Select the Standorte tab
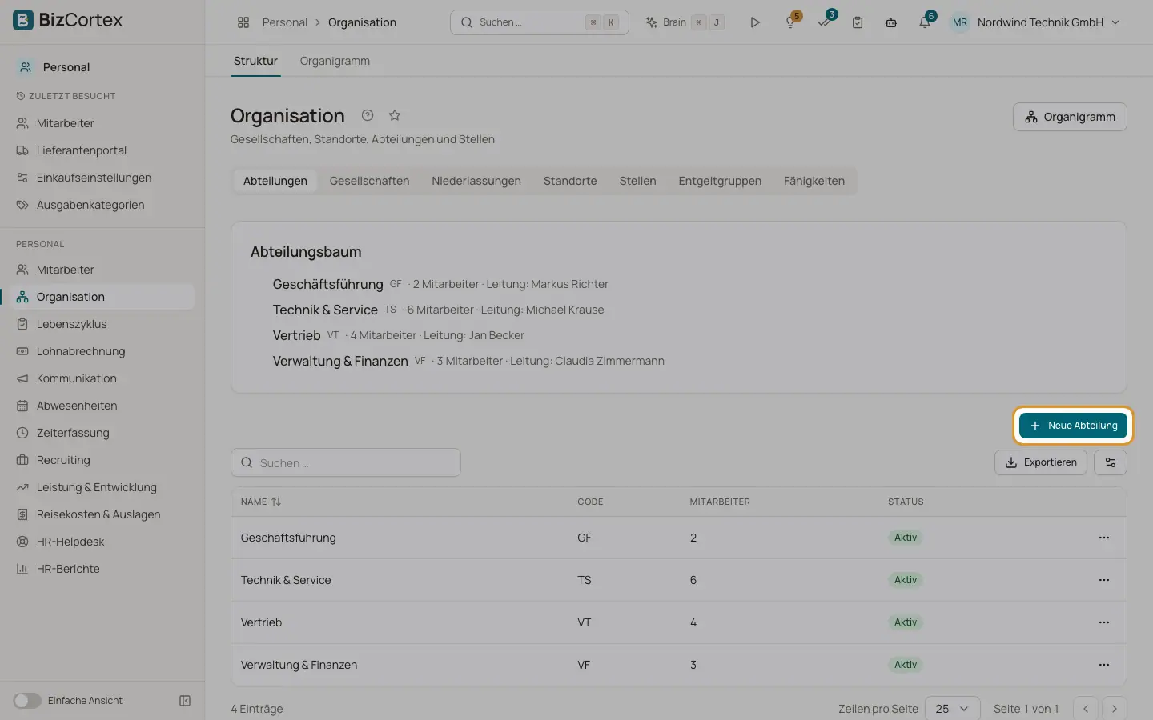 pos(570,181)
